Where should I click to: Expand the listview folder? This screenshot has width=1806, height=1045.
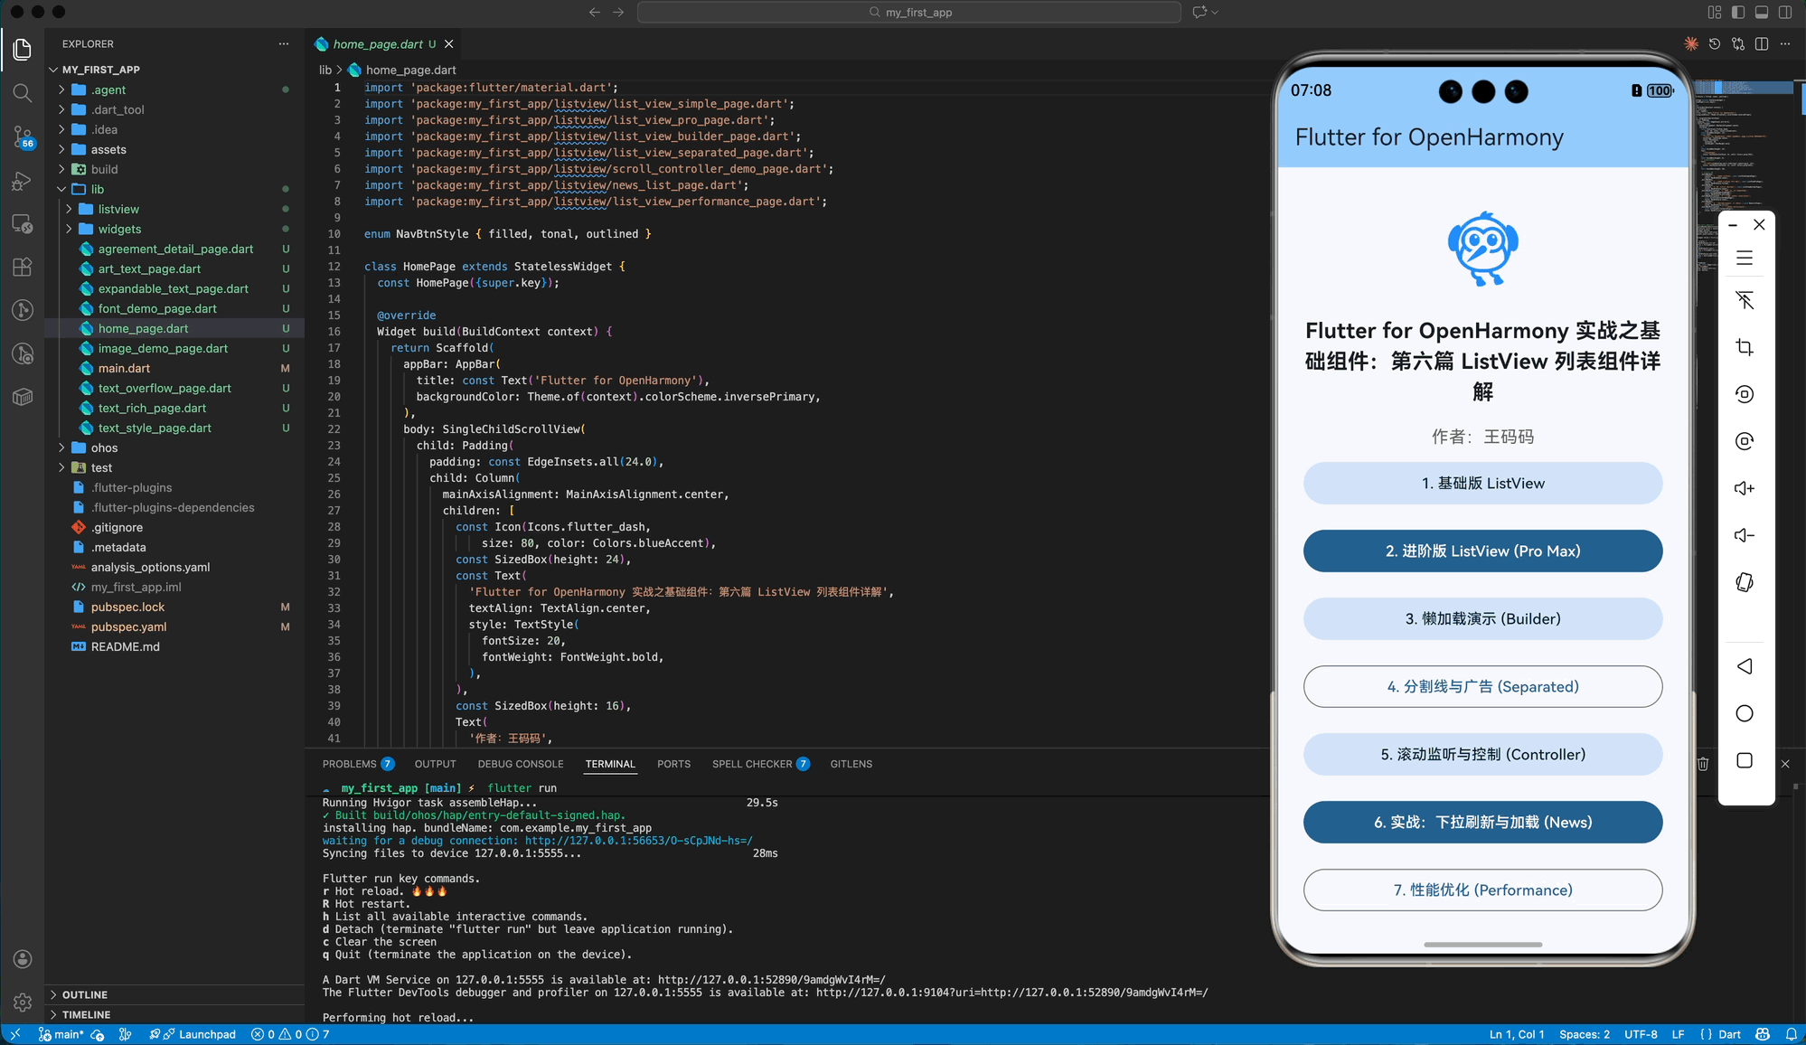118,209
